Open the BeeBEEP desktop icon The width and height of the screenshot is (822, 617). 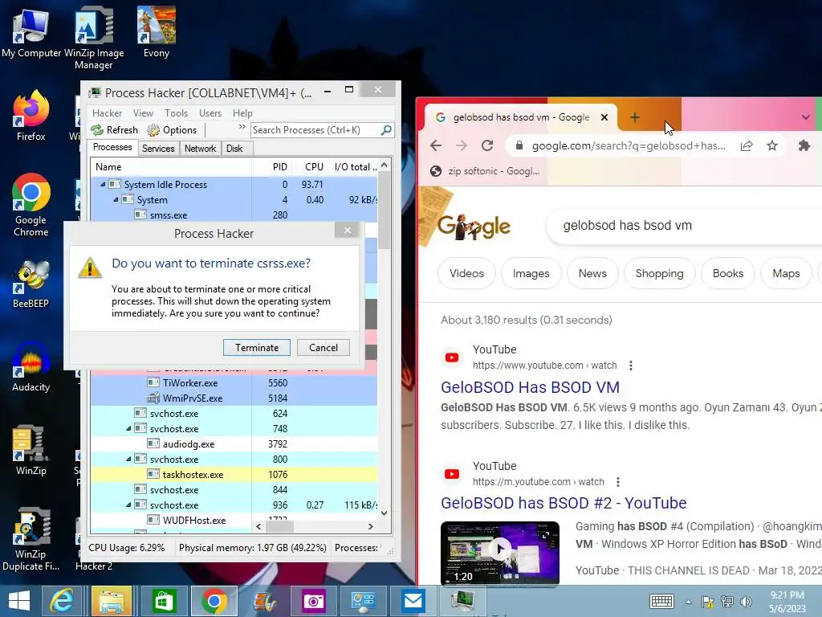[31, 284]
